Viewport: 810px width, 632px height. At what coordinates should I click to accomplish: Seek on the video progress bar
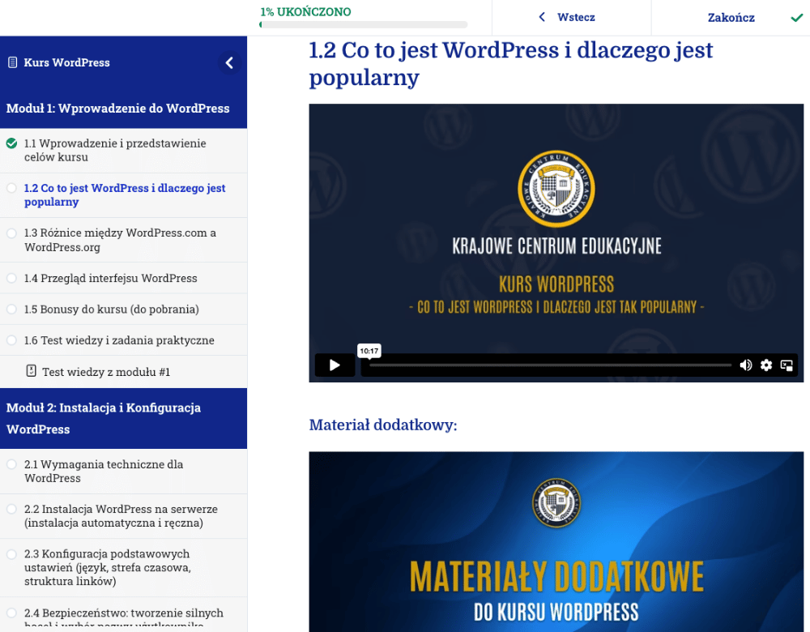tap(550, 365)
